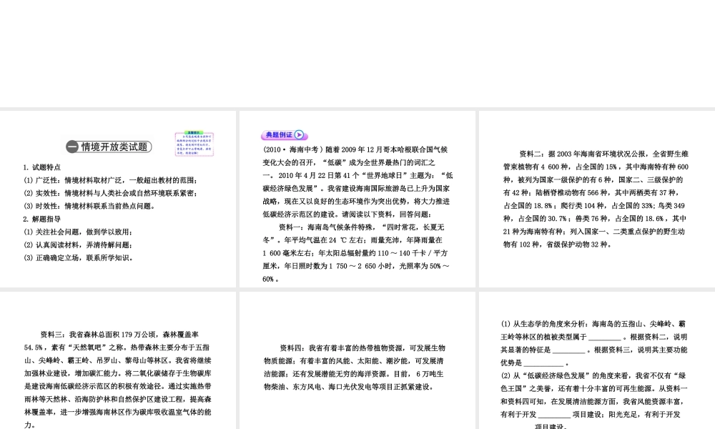Click the play arrow icon beside 典题例证

(299, 134)
